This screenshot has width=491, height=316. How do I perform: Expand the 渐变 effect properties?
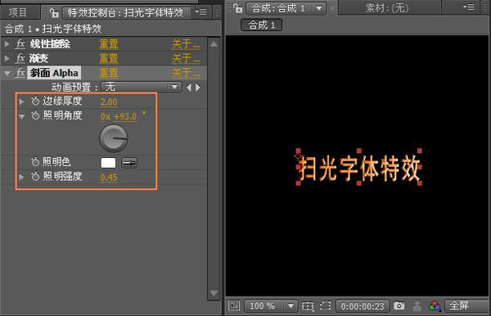(7, 58)
